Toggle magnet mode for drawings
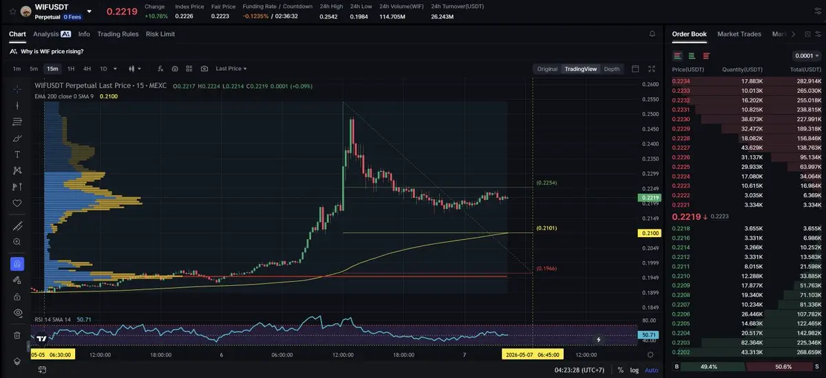The width and height of the screenshot is (826, 378). [17, 264]
